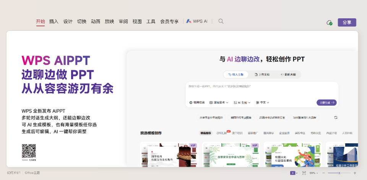
Task: Switch to the 开始 tab
Action: coord(41,21)
